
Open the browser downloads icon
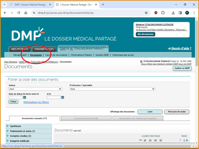tap(173, 13)
